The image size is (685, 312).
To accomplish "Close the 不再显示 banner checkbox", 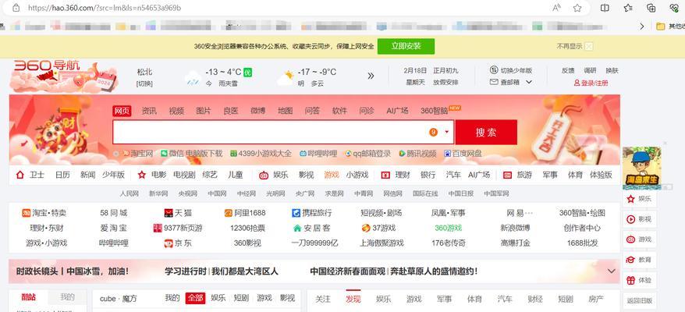I will (588, 46).
